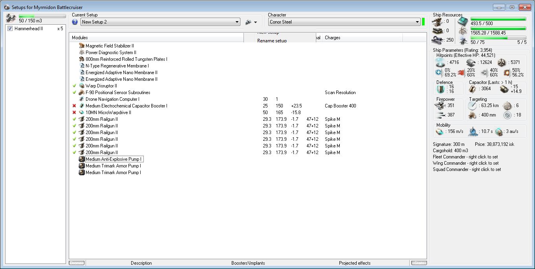This screenshot has width=535, height=269.
Task: Click the calibration icon showing 250
Action: click(x=437, y=40)
